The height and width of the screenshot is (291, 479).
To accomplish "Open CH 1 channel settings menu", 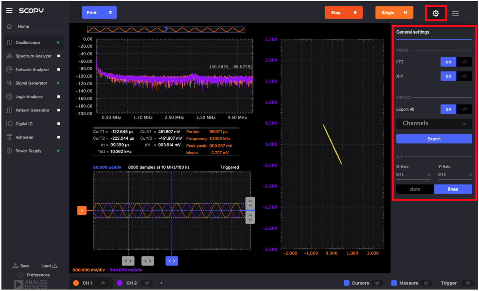I will tap(103, 283).
